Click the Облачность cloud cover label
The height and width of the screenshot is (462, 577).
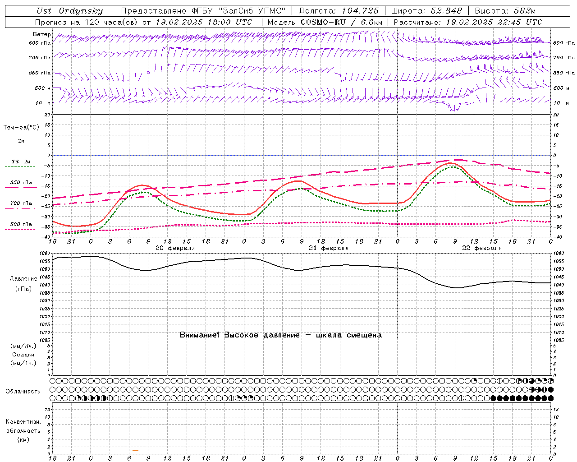click(23, 392)
